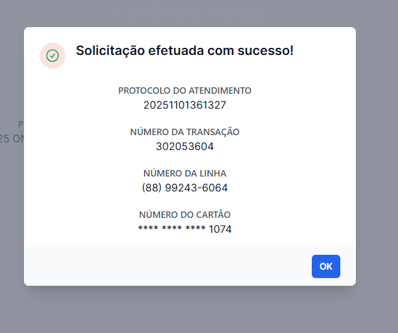398x333 pixels.
Task: Click the asterisks masking the card digits
Action: (x=172, y=228)
